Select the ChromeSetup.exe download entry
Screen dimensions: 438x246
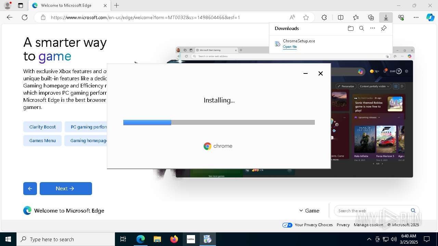pos(331,44)
